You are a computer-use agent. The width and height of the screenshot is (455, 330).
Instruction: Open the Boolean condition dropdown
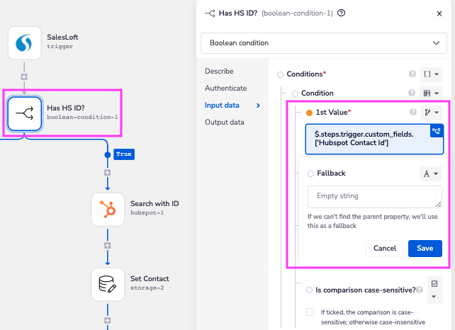click(324, 43)
